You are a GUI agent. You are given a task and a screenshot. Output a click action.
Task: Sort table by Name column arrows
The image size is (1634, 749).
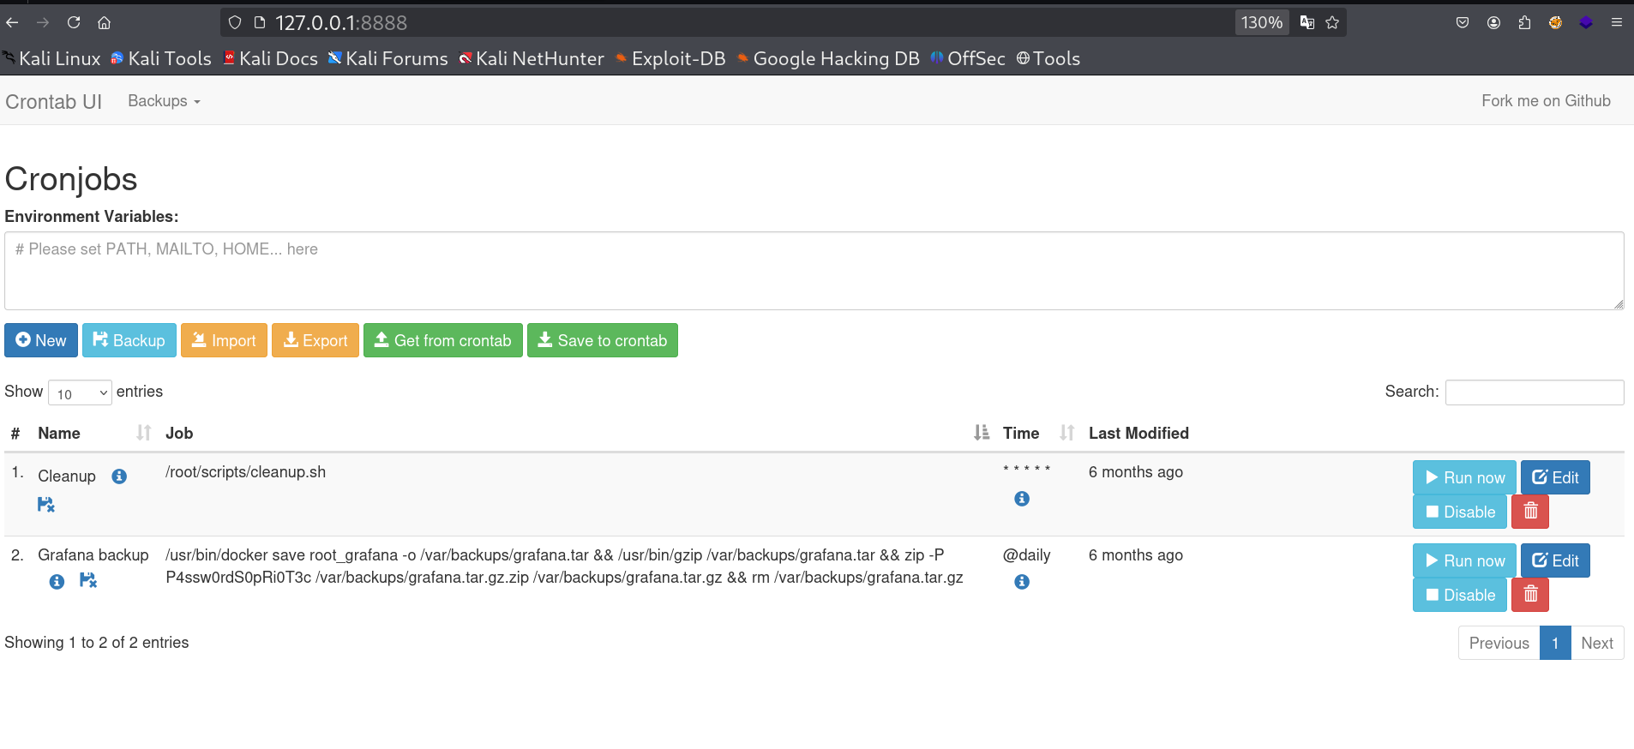[x=144, y=433]
